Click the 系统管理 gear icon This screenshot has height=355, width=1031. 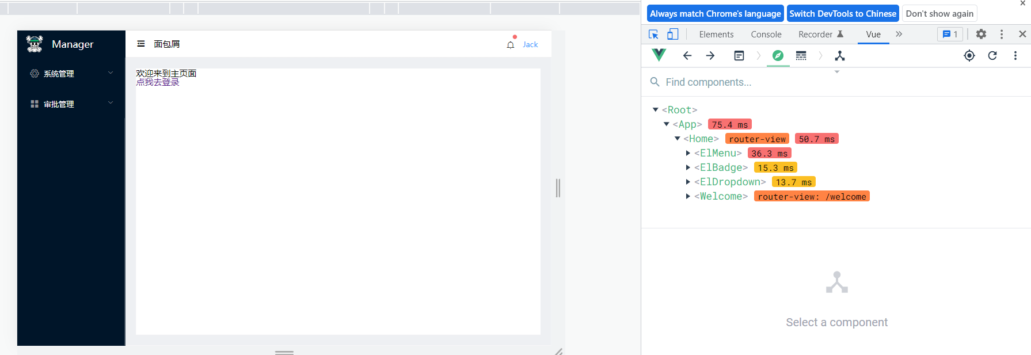(x=35, y=74)
